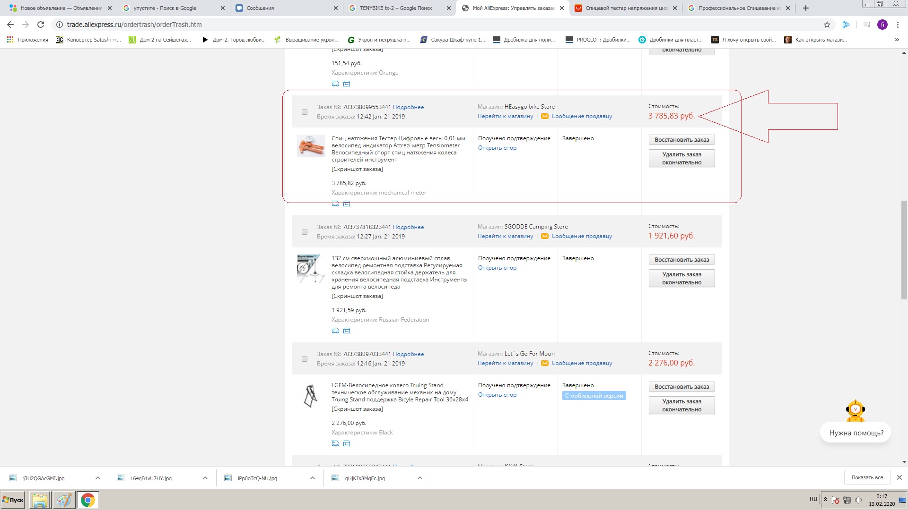The image size is (908, 510).
Task: Check the box for order 703738097033441
Action: pyautogui.click(x=305, y=359)
